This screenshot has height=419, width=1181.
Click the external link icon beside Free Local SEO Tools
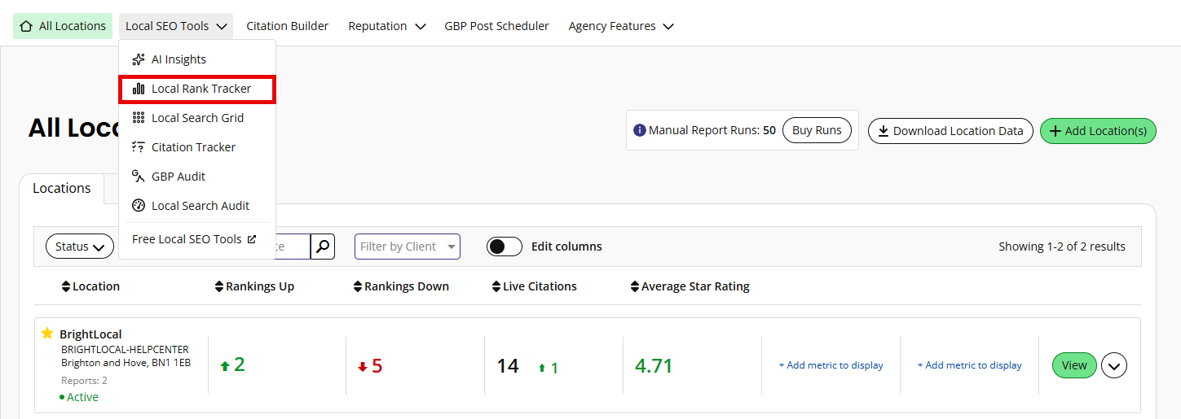click(252, 239)
